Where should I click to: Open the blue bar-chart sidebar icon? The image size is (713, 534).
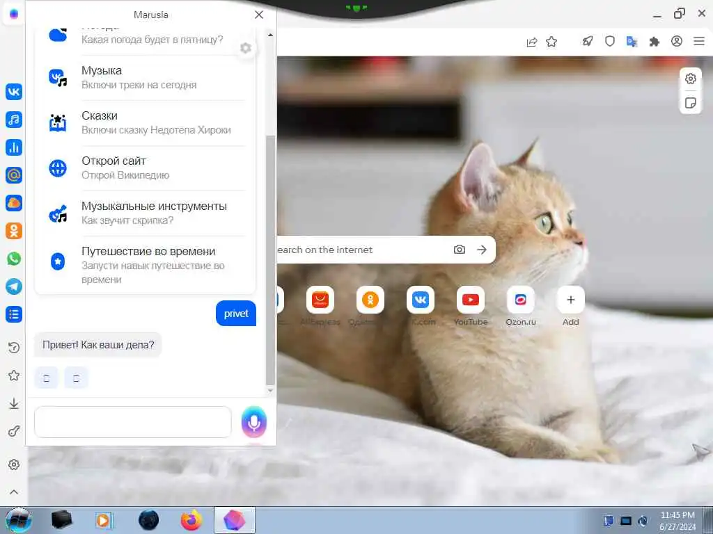14,147
